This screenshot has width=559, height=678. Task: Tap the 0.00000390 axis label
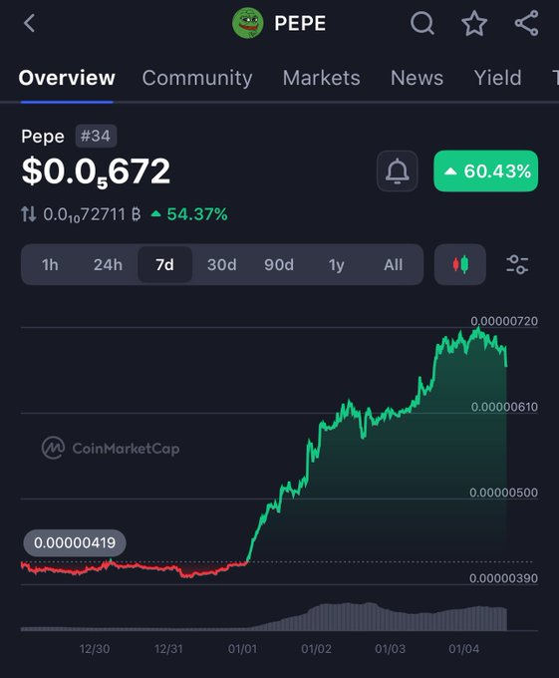pos(504,578)
